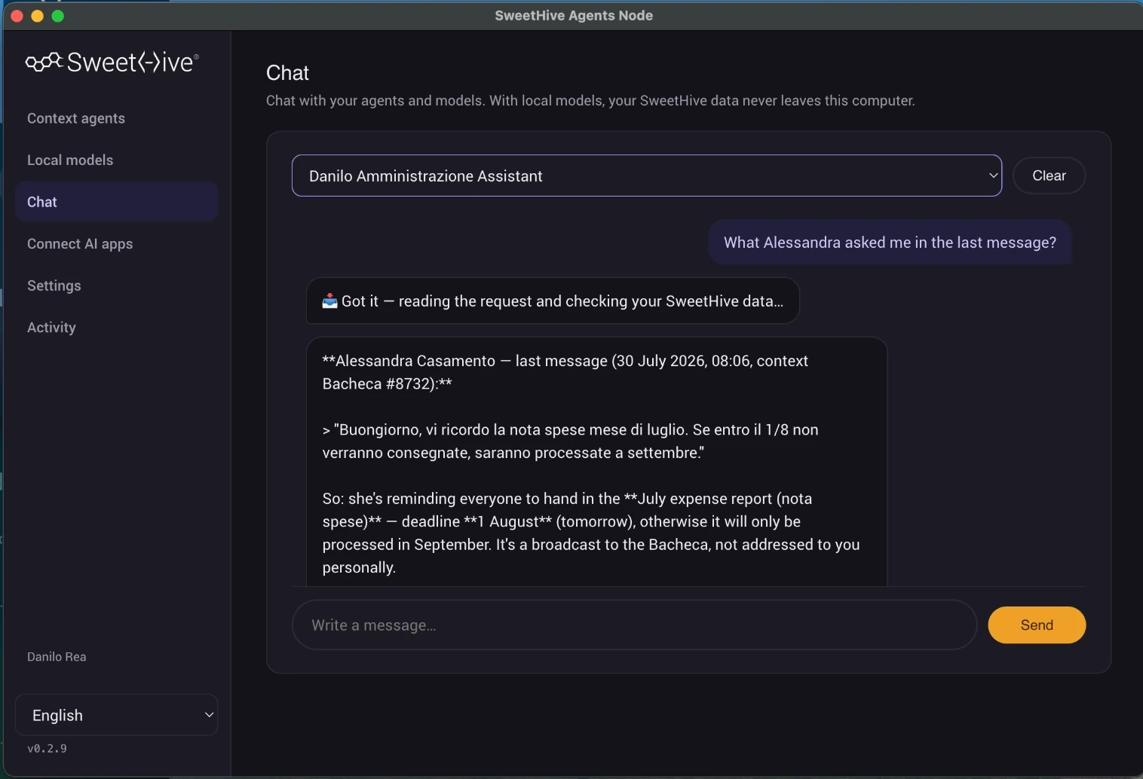Close the SweetHive Agents Node window
Viewport: 1143px width, 779px height.
click(17, 16)
